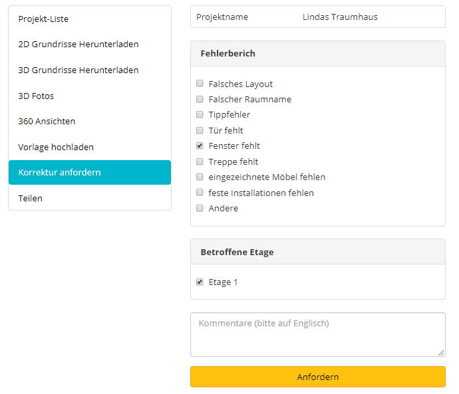Navigate to Vorlage hochladen
459x394 pixels.
(90, 147)
